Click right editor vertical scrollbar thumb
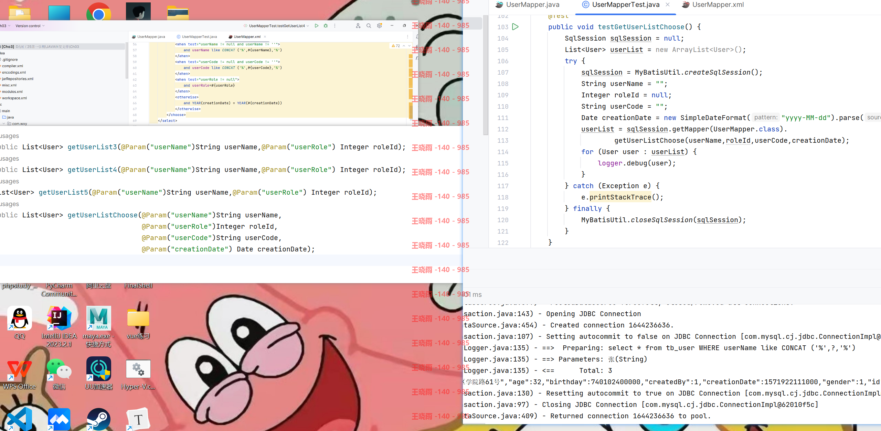This screenshot has width=881, height=431. (x=486, y=75)
